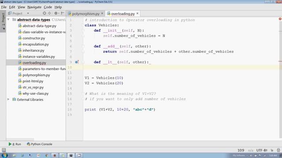
Task: Select print-html.py in project tree
Action: [x=33, y=81]
